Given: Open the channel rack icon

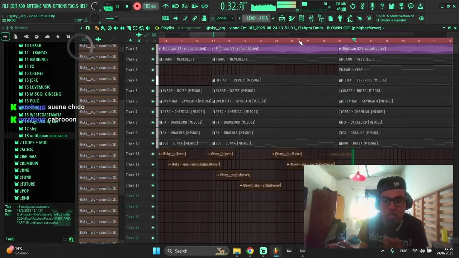Looking at the screenshot, I should 302,18.
